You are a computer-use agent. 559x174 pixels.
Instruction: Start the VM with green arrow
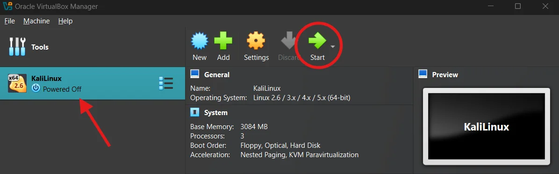[x=317, y=41]
